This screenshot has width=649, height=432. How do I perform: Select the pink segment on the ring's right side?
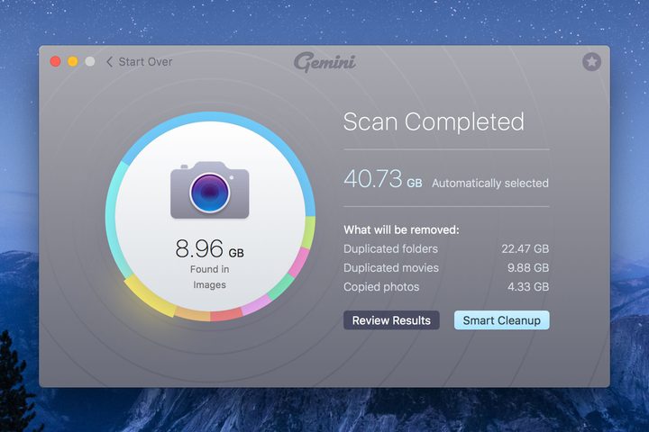299,261
